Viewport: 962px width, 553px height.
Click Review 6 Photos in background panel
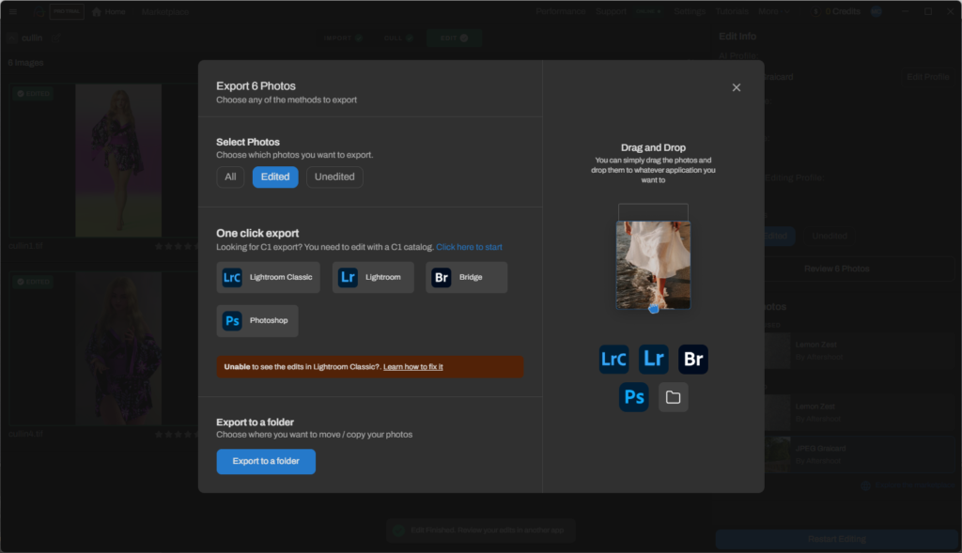point(837,269)
